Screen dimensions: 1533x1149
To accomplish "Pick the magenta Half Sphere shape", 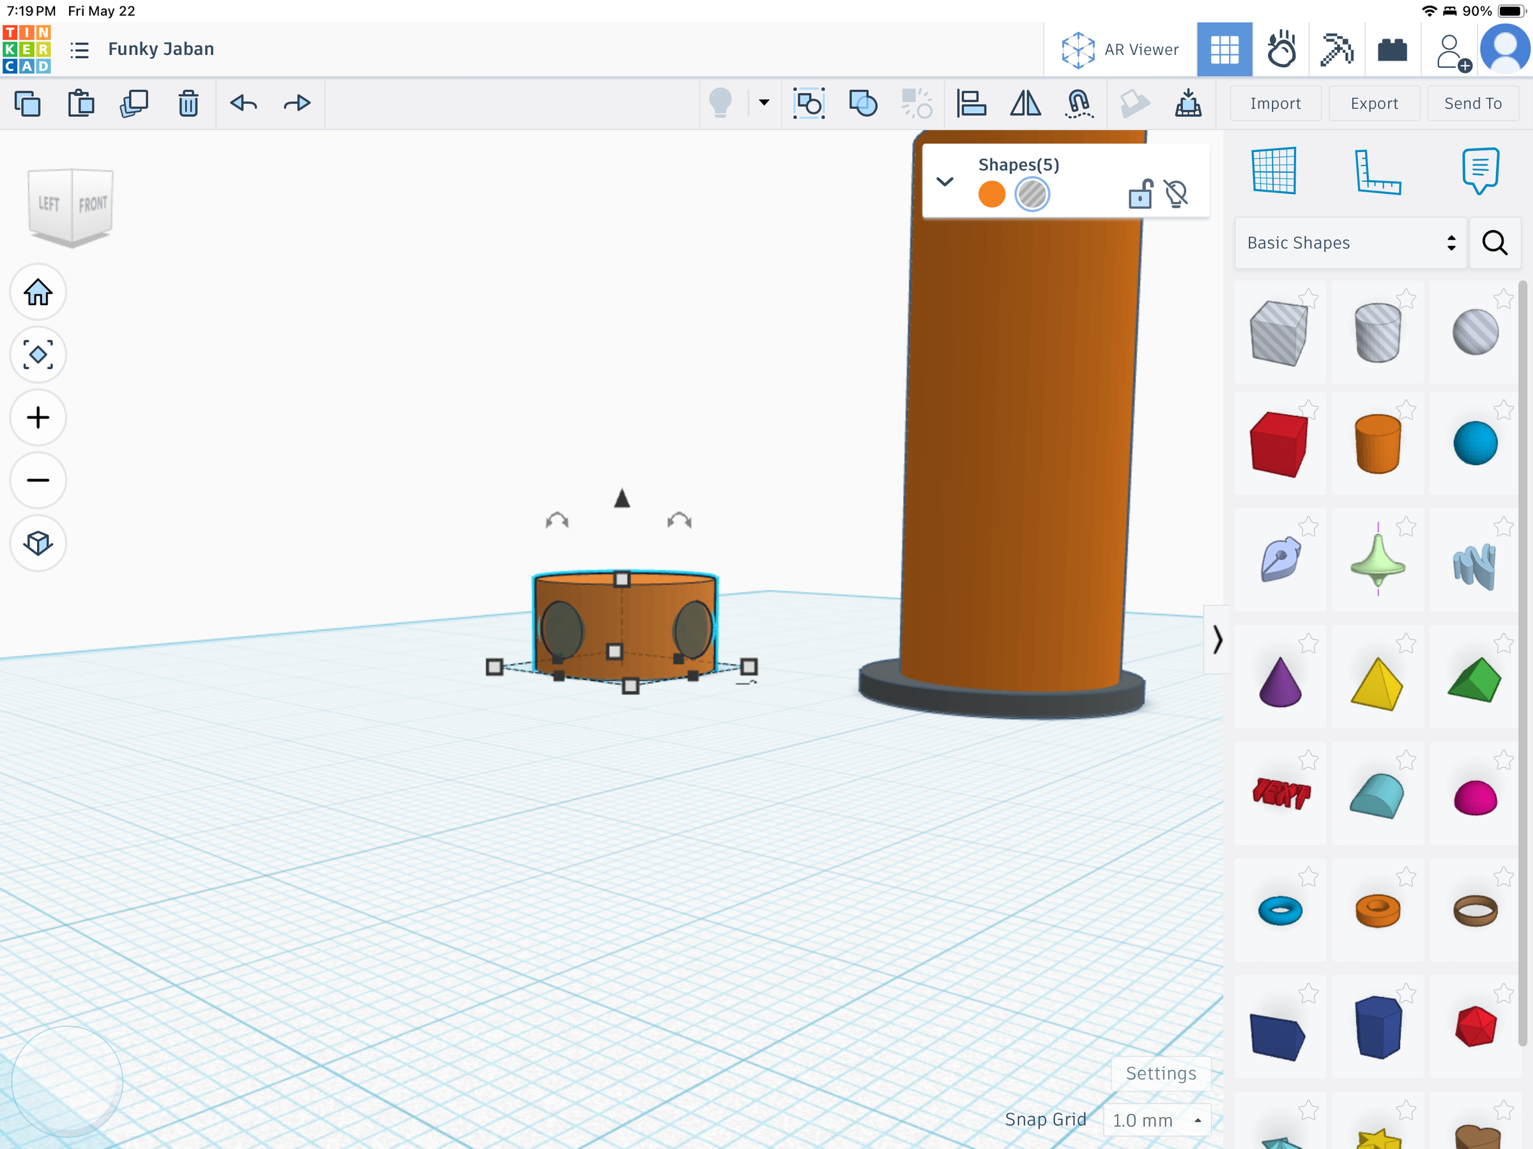I will pyautogui.click(x=1475, y=797).
